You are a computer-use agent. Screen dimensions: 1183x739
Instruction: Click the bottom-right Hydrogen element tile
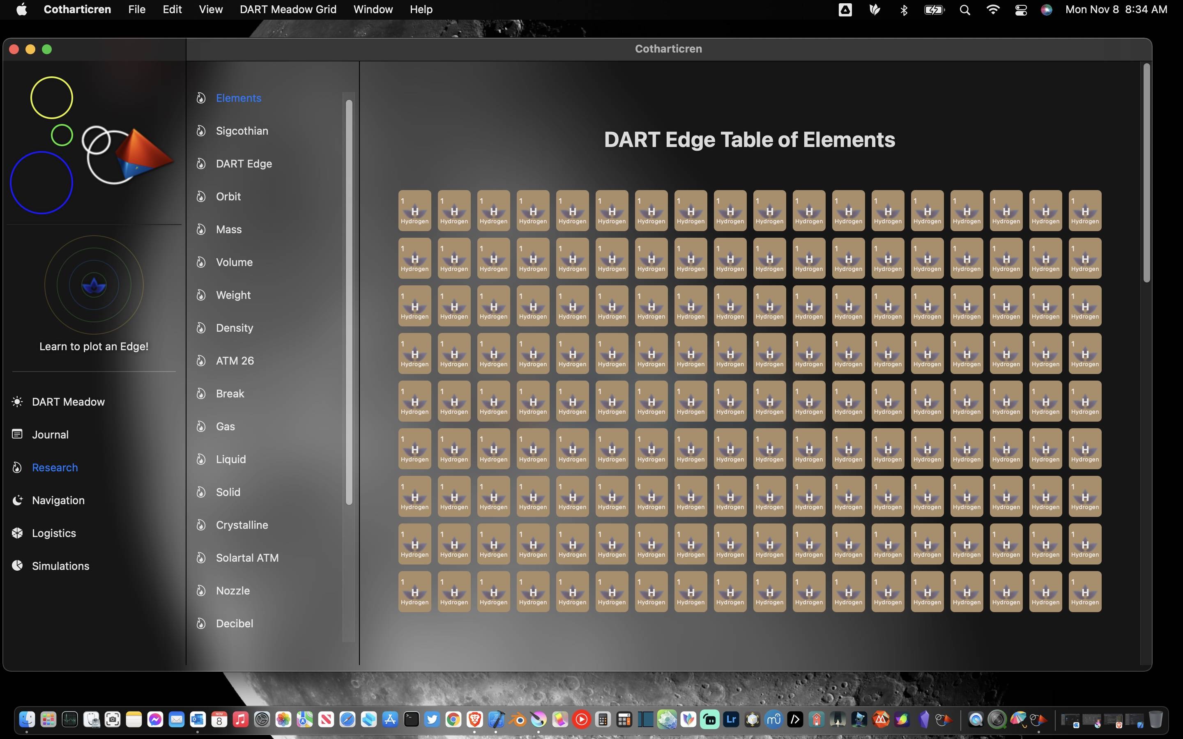(x=1085, y=591)
